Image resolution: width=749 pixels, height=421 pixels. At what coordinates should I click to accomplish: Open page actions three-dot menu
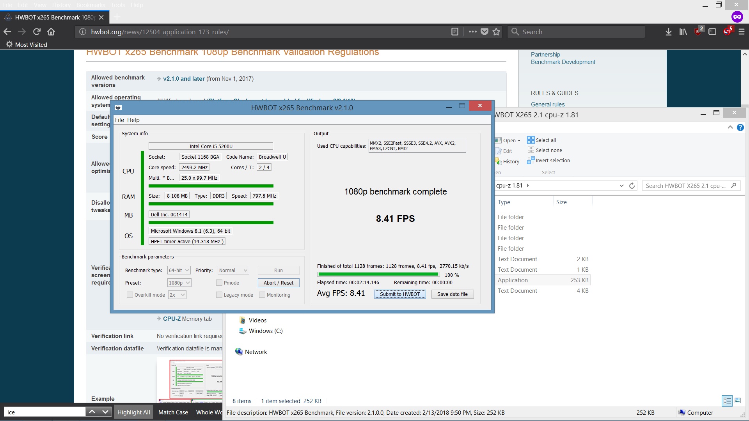(x=473, y=32)
